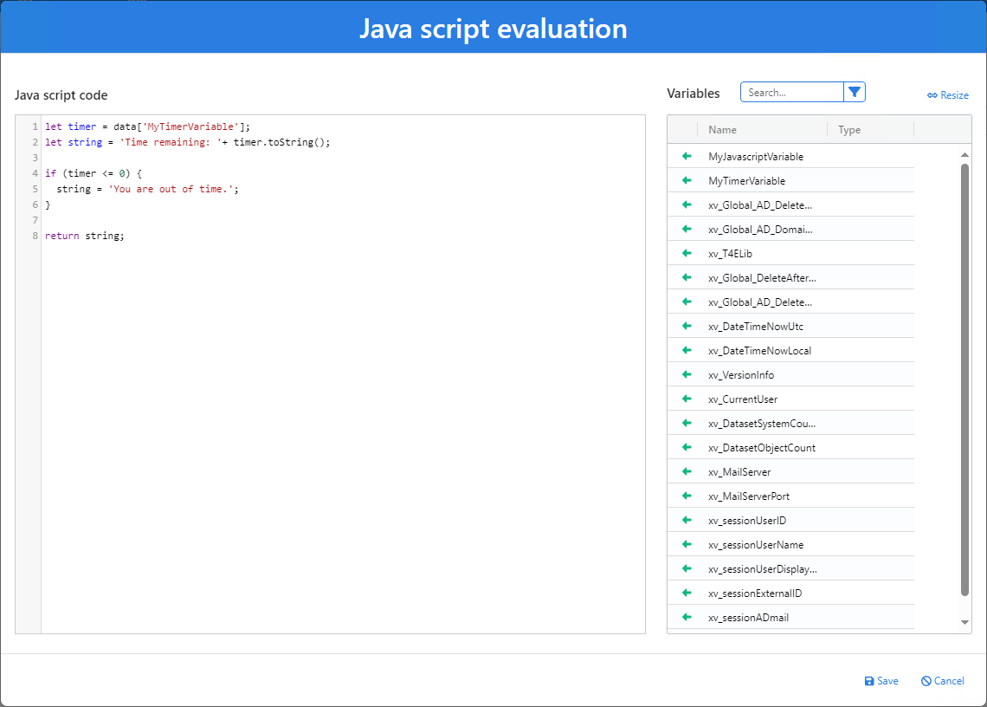Image resolution: width=987 pixels, height=707 pixels.
Task: Cancel the Java script evaluation dialog
Action: click(942, 681)
